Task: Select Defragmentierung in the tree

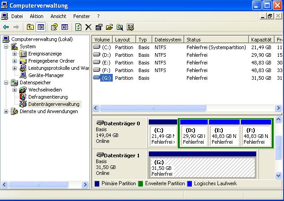Action: (x=48, y=97)
